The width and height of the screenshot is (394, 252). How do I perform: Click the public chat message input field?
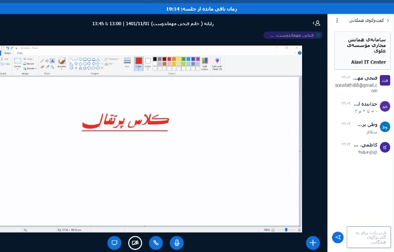click(369, 237)
